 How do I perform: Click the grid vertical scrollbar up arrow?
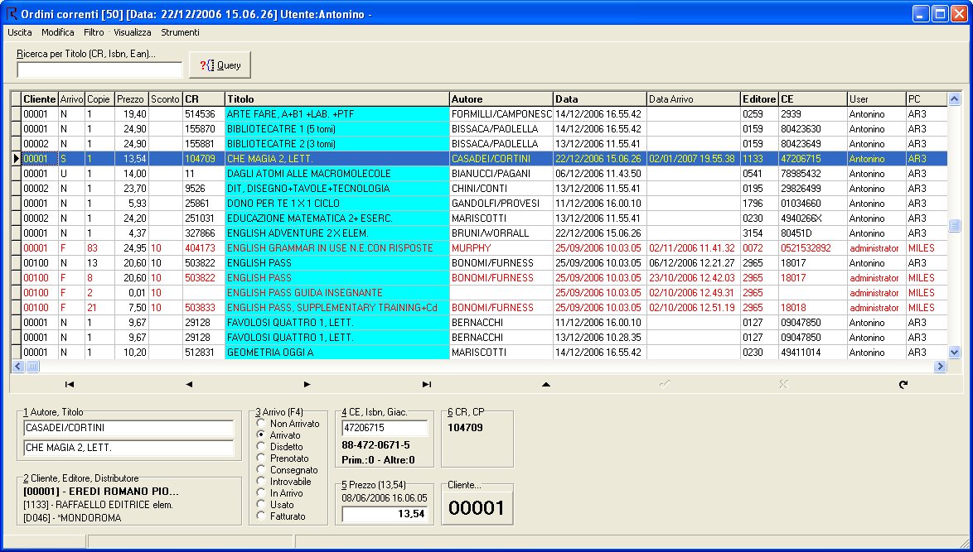[955, 98]
